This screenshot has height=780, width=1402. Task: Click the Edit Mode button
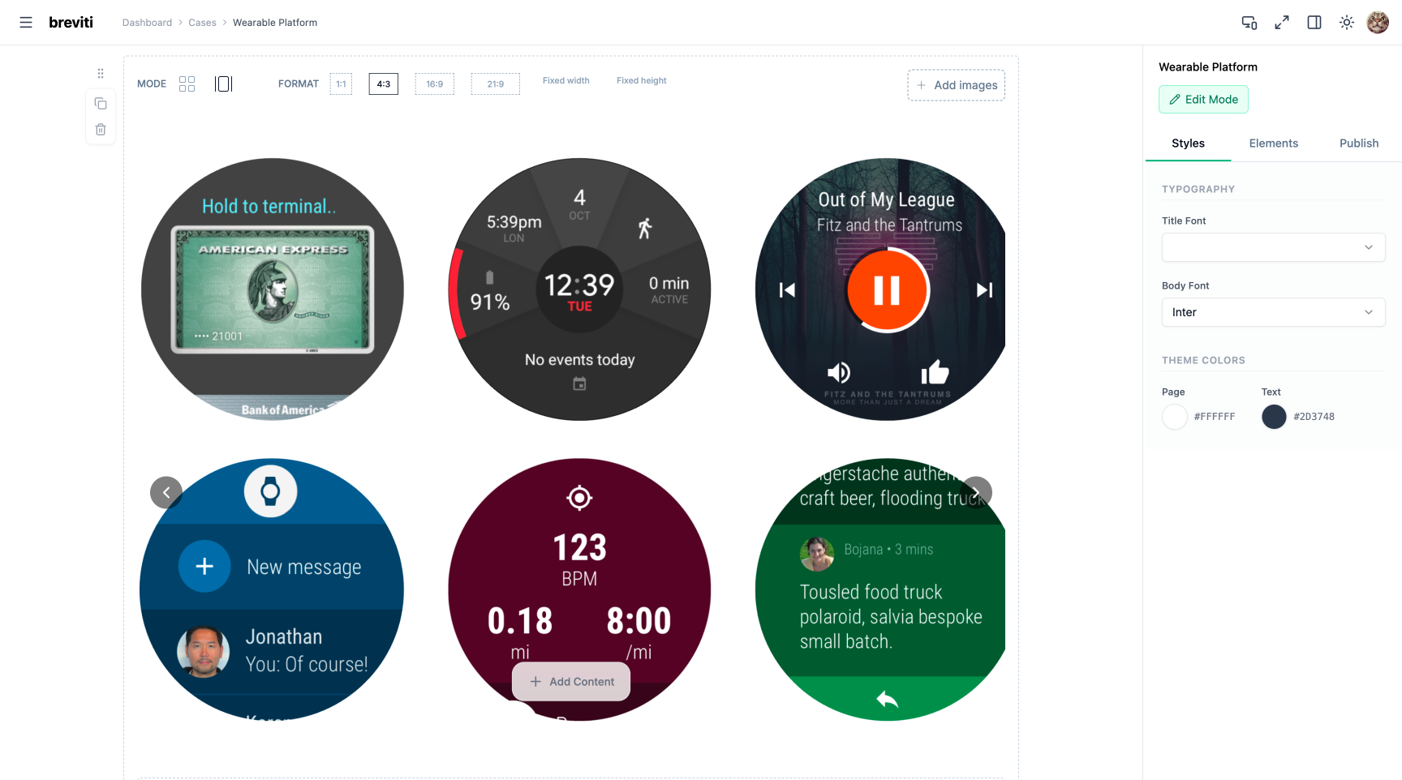click(x=1203, y=100)
